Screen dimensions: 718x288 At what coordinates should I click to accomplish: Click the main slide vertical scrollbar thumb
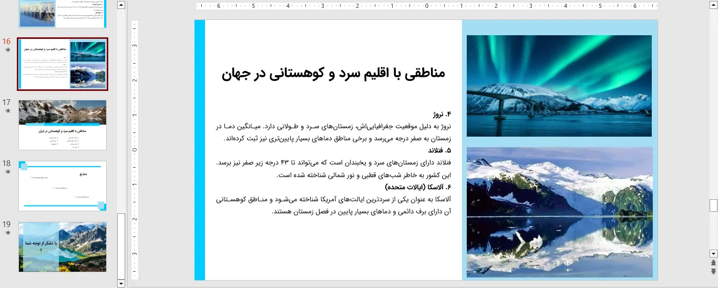click(x=713, y=205)
